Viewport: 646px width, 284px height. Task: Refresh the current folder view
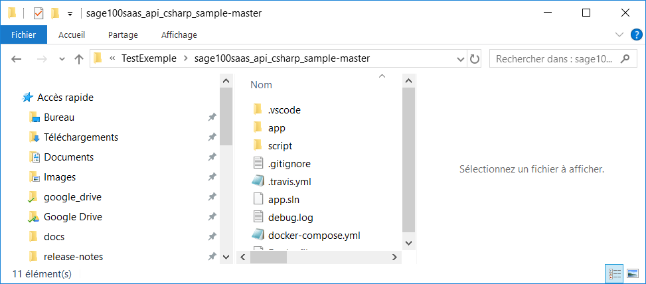(x=475, y=59)
